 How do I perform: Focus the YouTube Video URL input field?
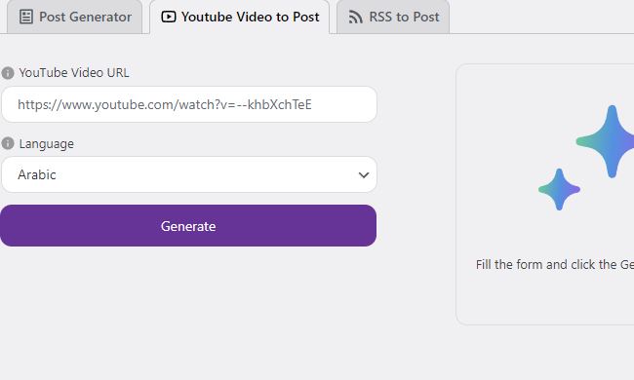(189, 104)
